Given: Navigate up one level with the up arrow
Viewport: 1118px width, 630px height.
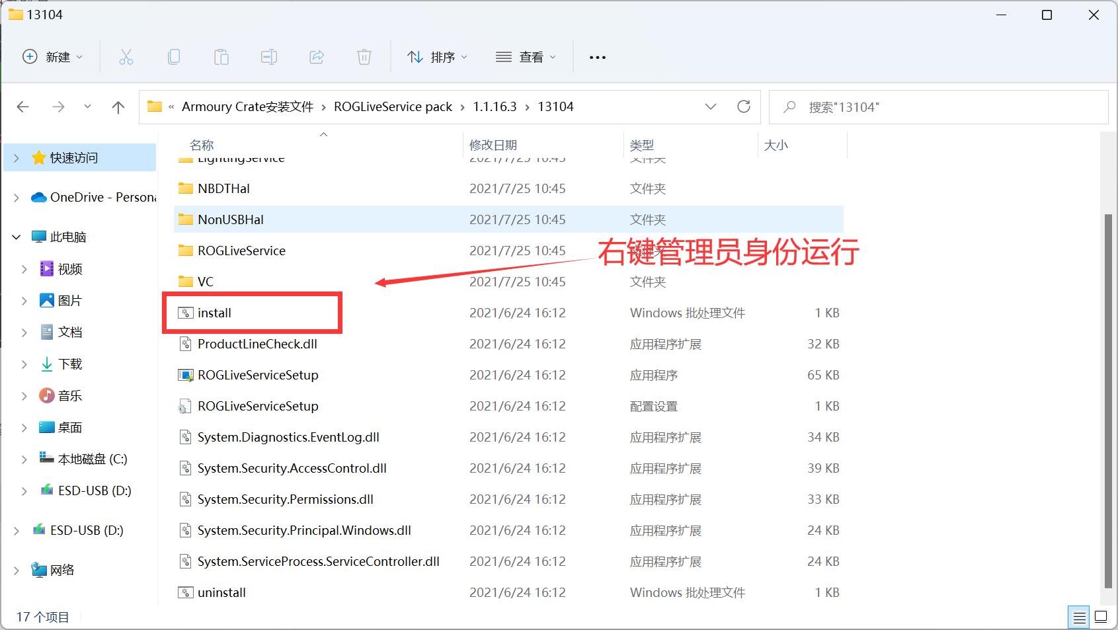Looking at the screenshot, I should tap(118, 106).
